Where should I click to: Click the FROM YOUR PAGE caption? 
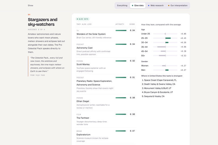[38, 75]
